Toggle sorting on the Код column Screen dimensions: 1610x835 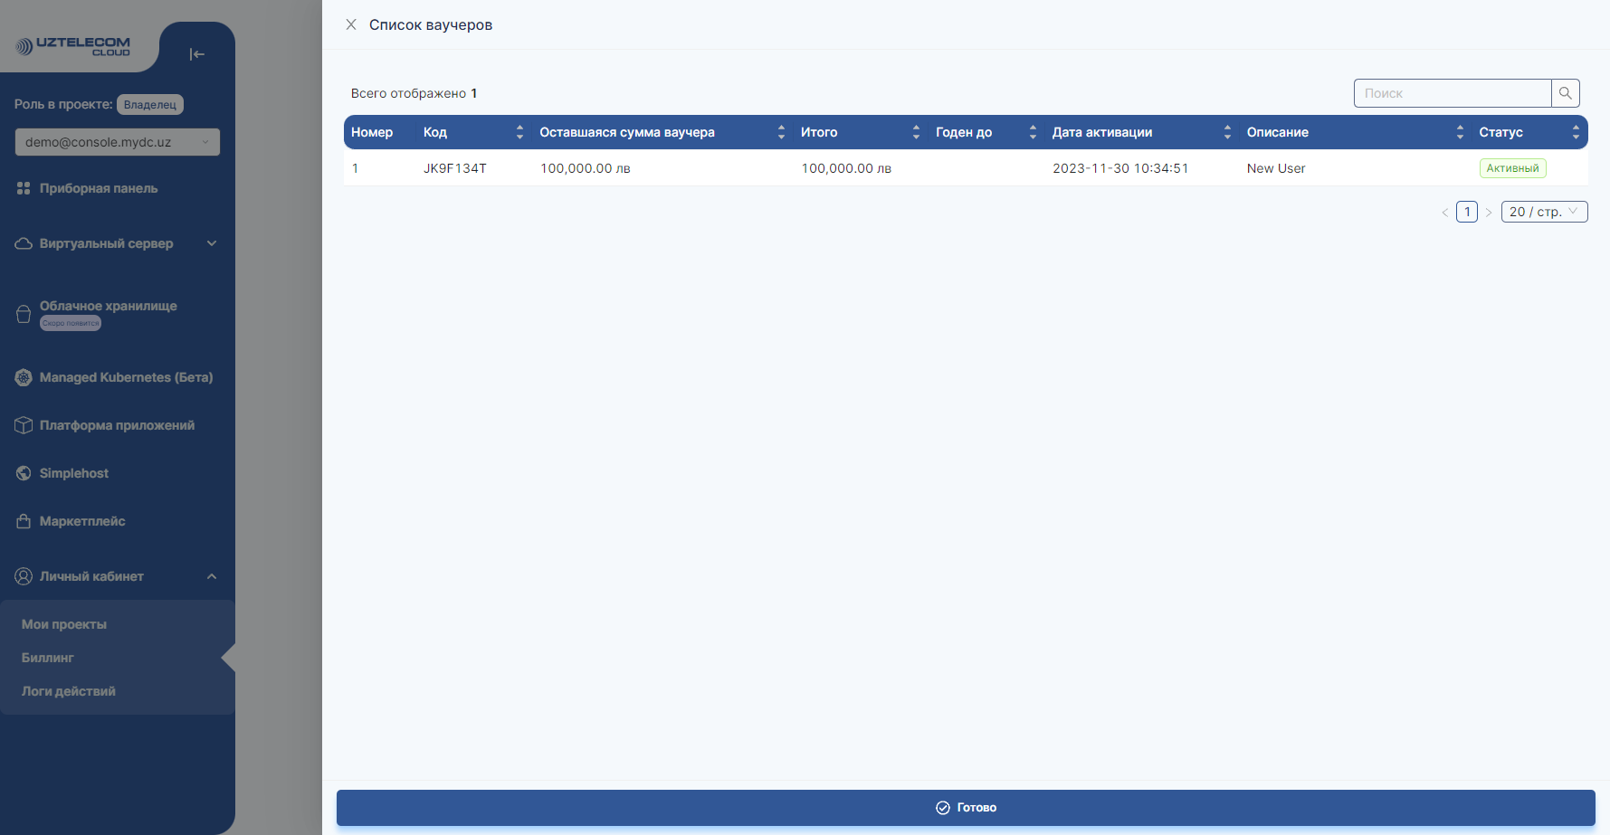click(x=519, y=132)
